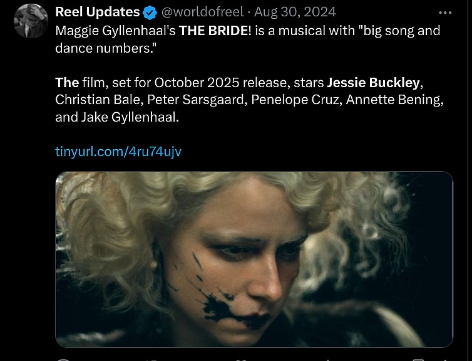
Task: Click the views analytics icon below image
Action: (x=327, y=360)
